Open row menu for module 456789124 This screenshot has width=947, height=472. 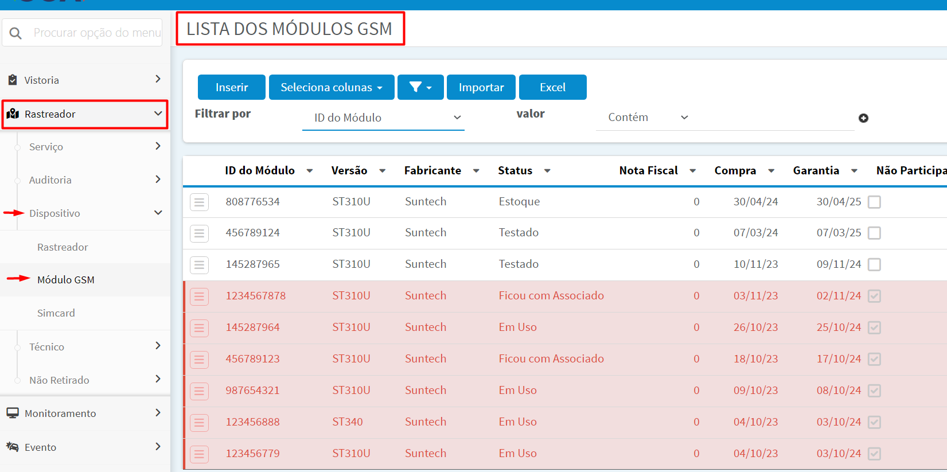(x=199, y=233)
